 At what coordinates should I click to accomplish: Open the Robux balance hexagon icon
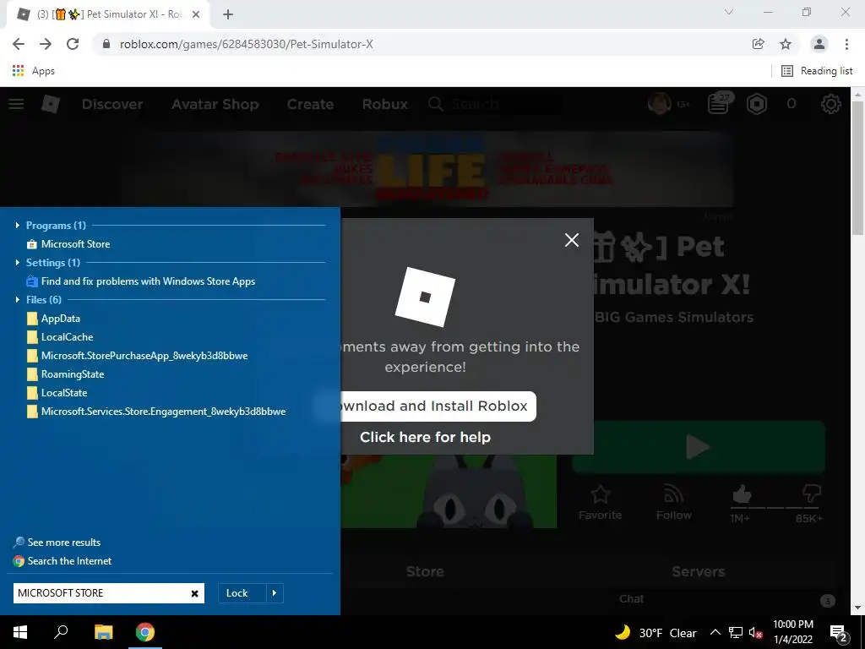[757, 104]
